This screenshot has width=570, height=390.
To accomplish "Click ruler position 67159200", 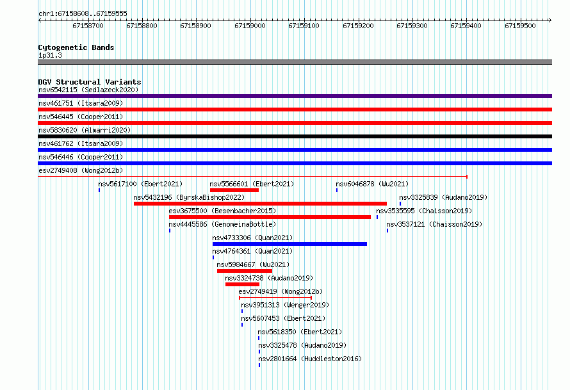I will coord(359,26).
